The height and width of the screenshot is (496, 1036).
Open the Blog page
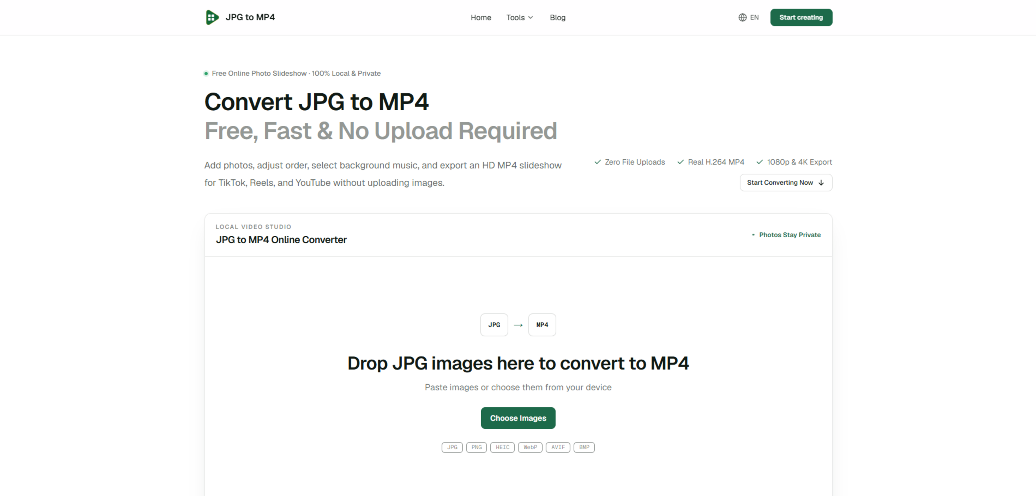click(557, 17)
